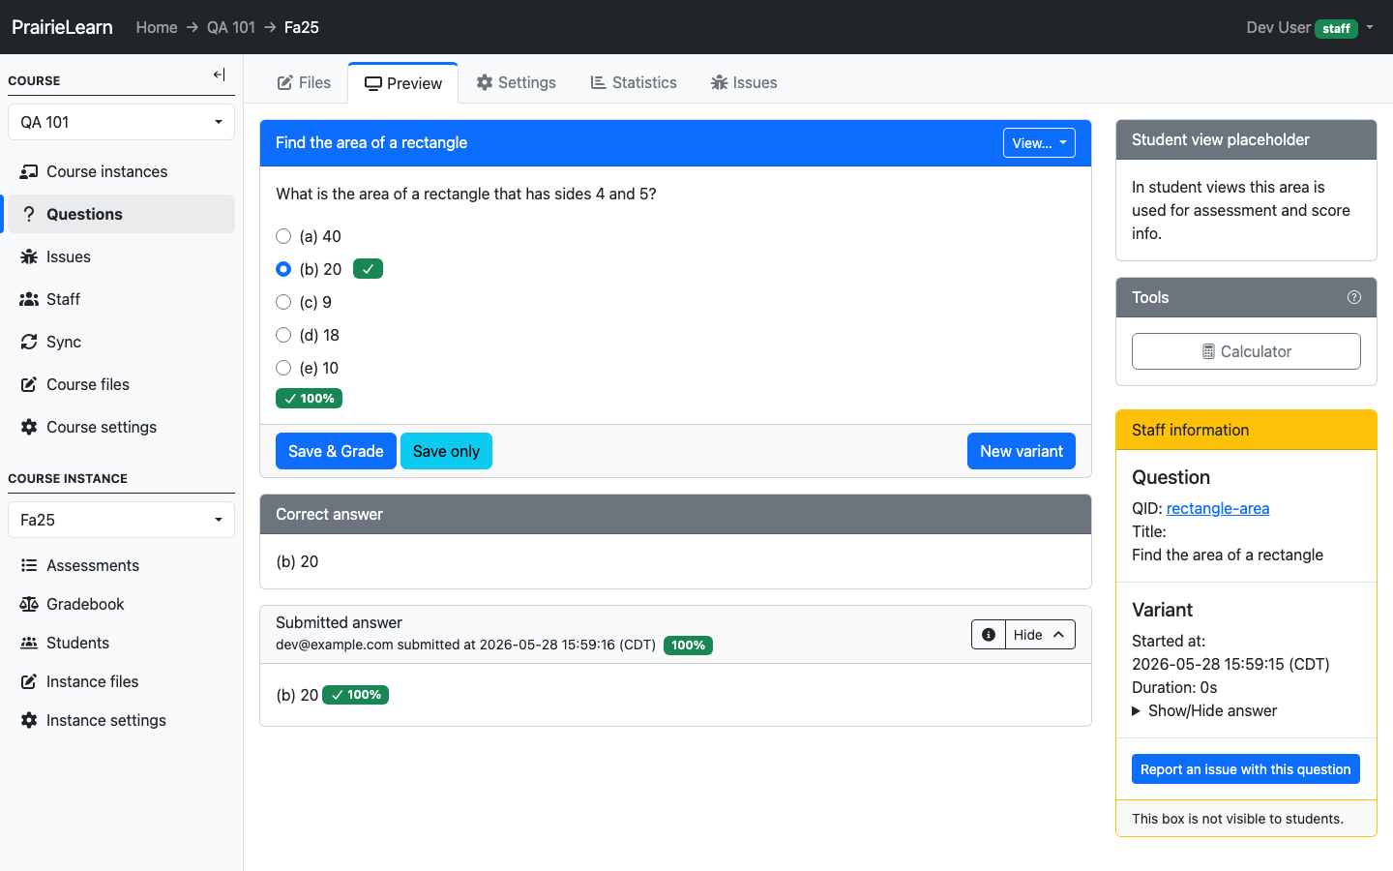Open the Fa25 course instance dropdown
The image size is (1393, 871).
pos(121,520)
